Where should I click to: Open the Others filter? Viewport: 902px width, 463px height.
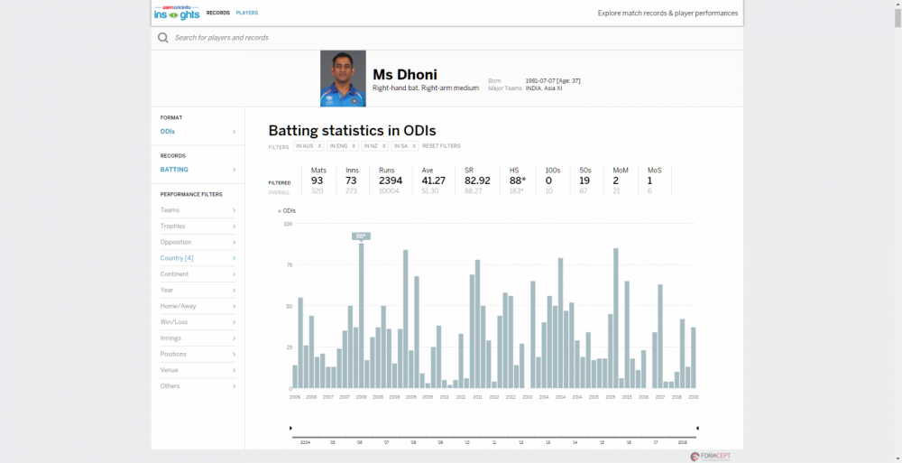coord(198,386)
